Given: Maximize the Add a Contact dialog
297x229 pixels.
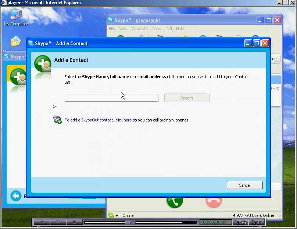Looking at the screenshot, I should coord(257,43).
